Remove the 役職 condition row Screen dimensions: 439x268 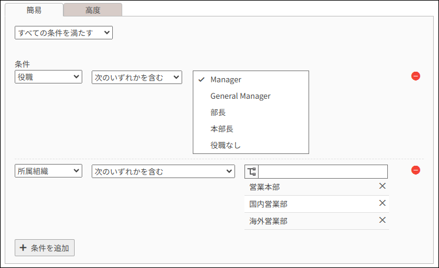pos(415,76)
